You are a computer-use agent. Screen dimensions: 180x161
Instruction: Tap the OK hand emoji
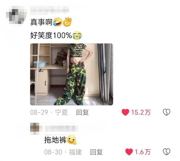[67, 22]
